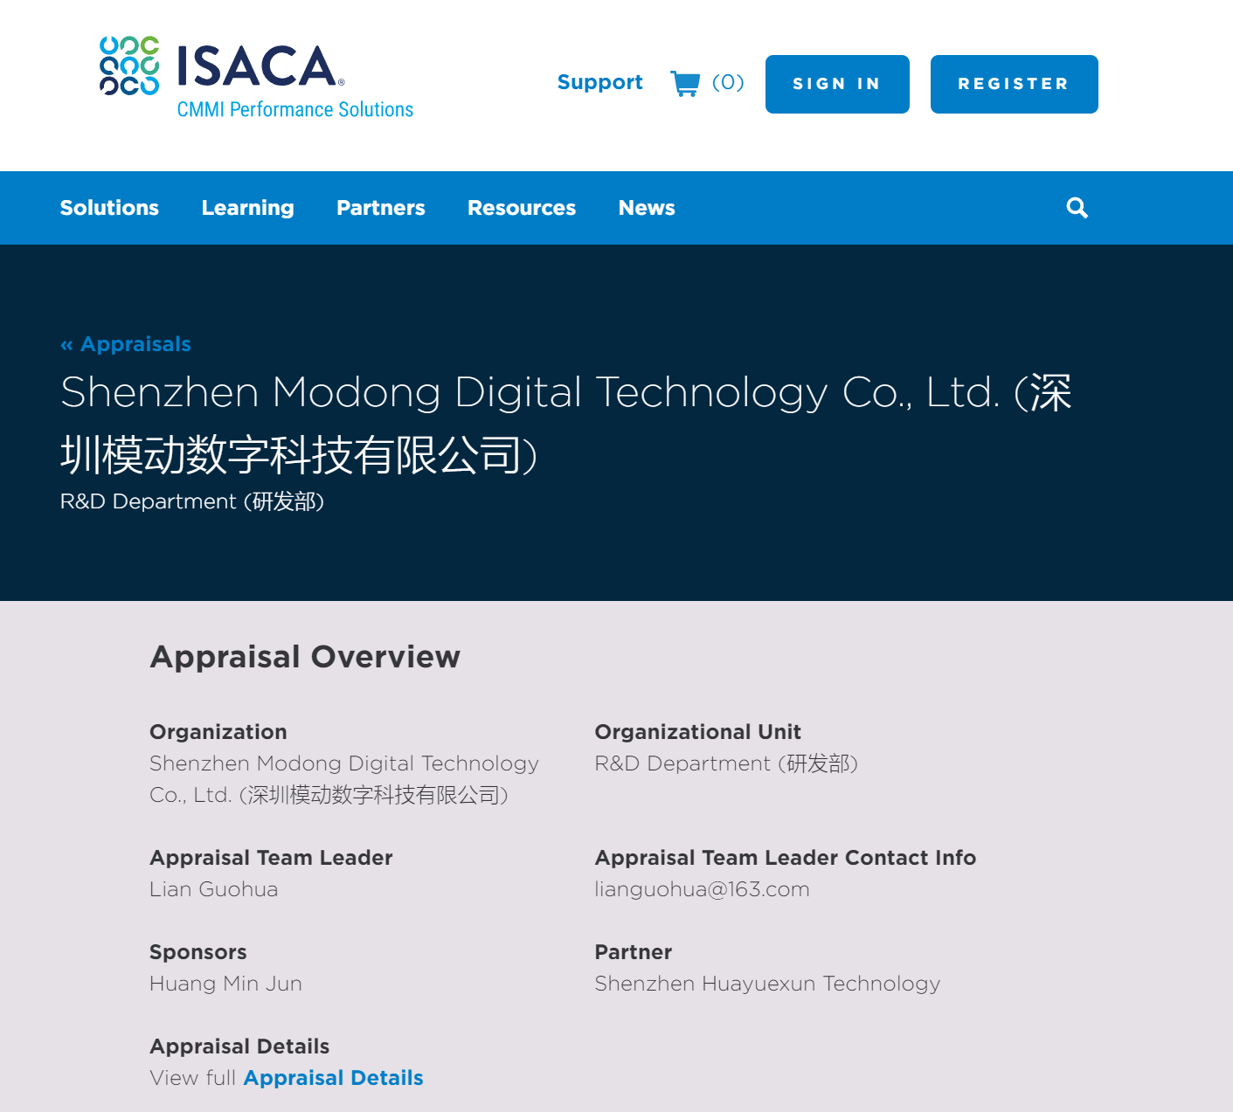This screenshot has height=1112, width=1233.
Task: Click R&D Department subtitle in banner
Action: click(192, 501)
